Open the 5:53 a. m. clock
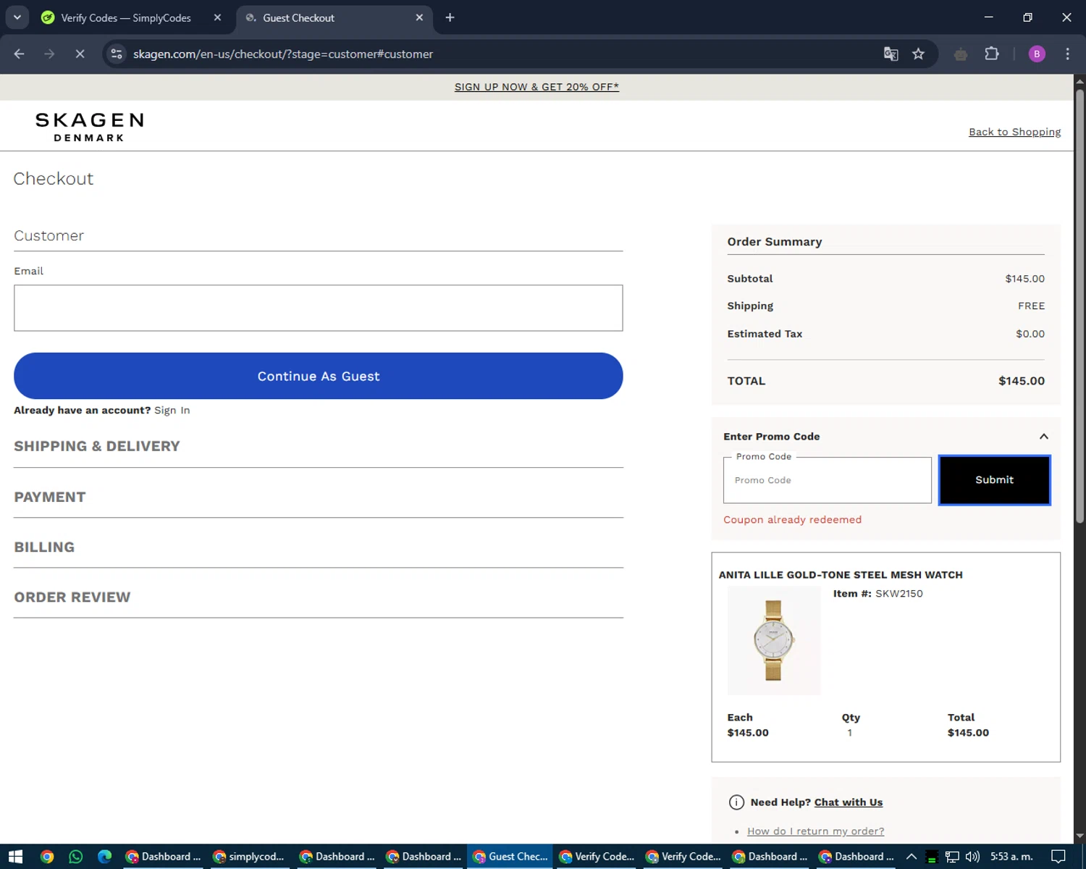 (1011, 857)
